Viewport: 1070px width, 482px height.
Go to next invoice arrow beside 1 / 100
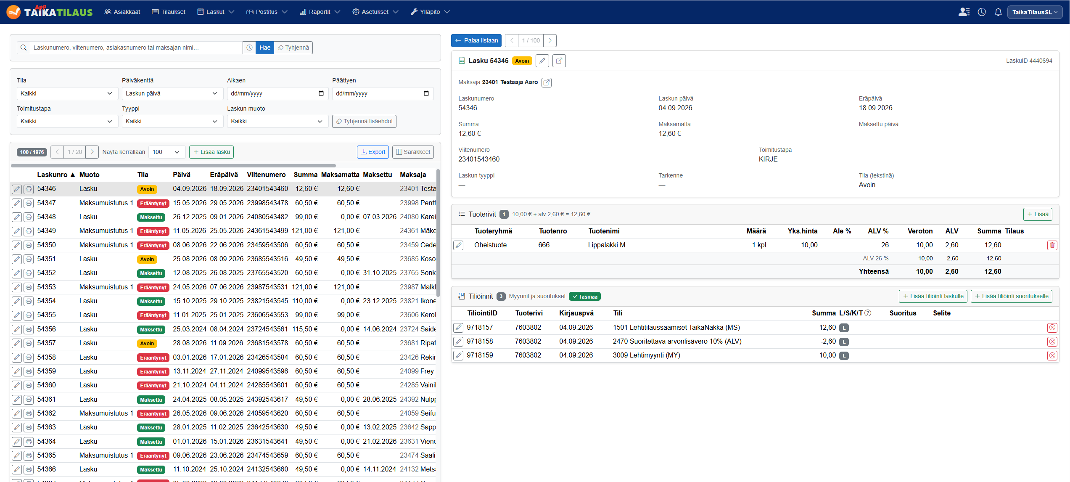550,40
